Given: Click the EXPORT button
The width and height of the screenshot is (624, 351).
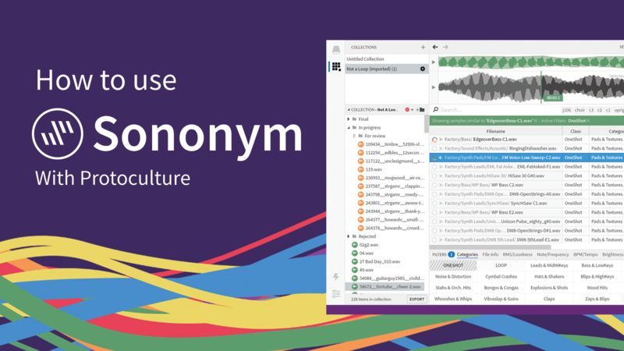Looking at the screenshot, I should tap(417, 300).
